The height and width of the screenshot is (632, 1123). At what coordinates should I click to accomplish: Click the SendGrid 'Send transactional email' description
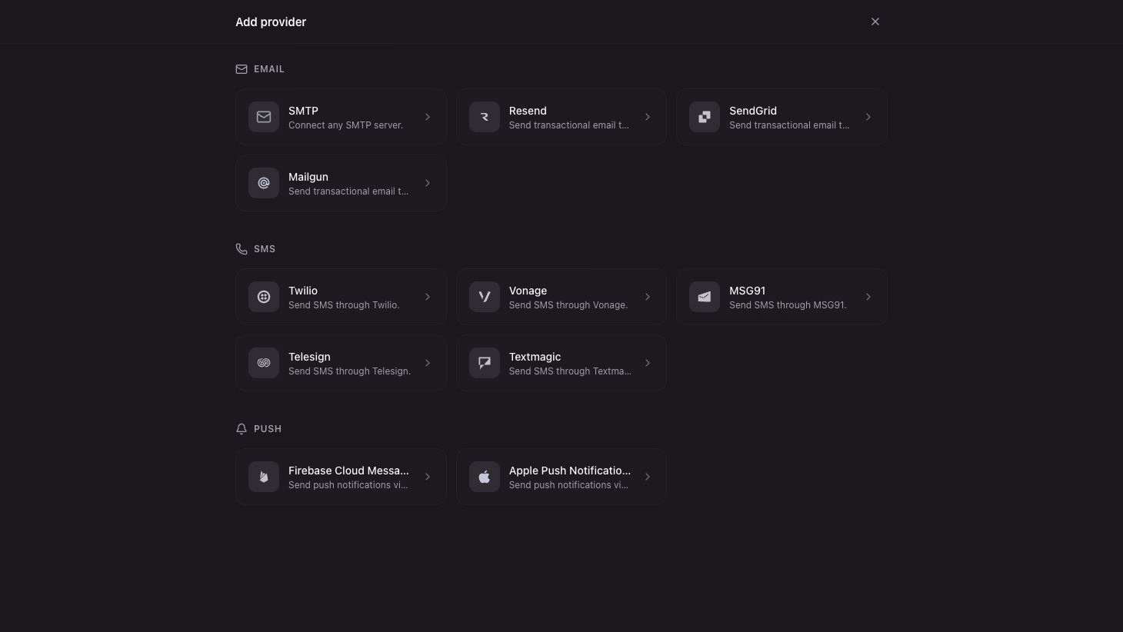click(x=789, y=125)
